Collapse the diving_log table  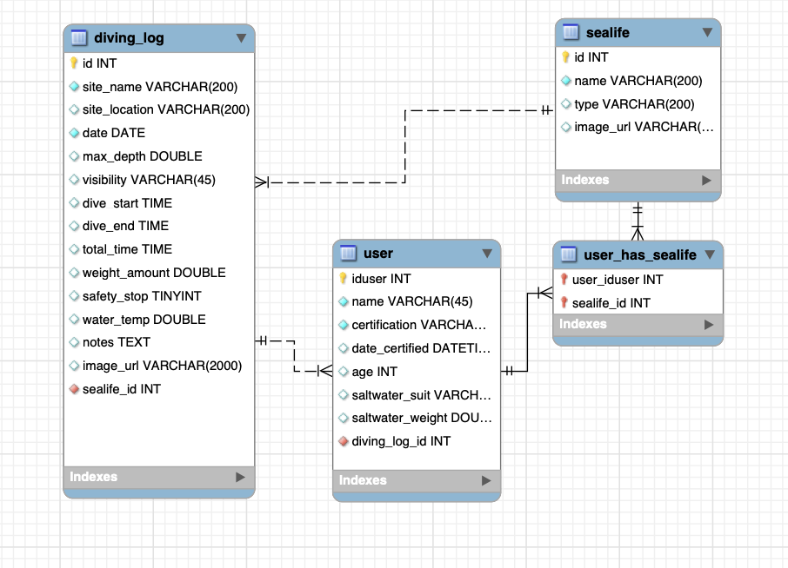[241, 38]
